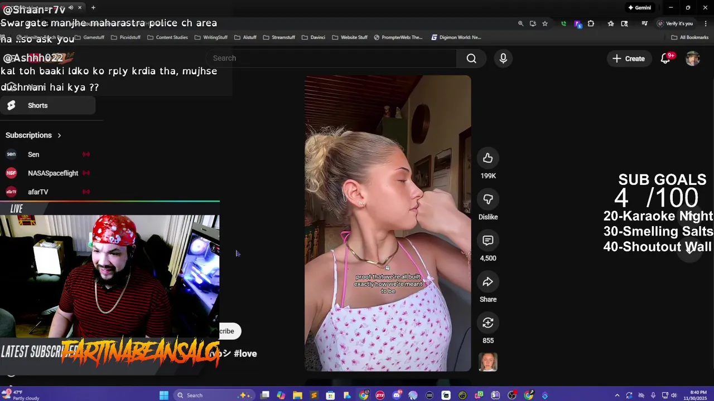
Task: Open the Remix option showing 855
Action: point(488,323)
